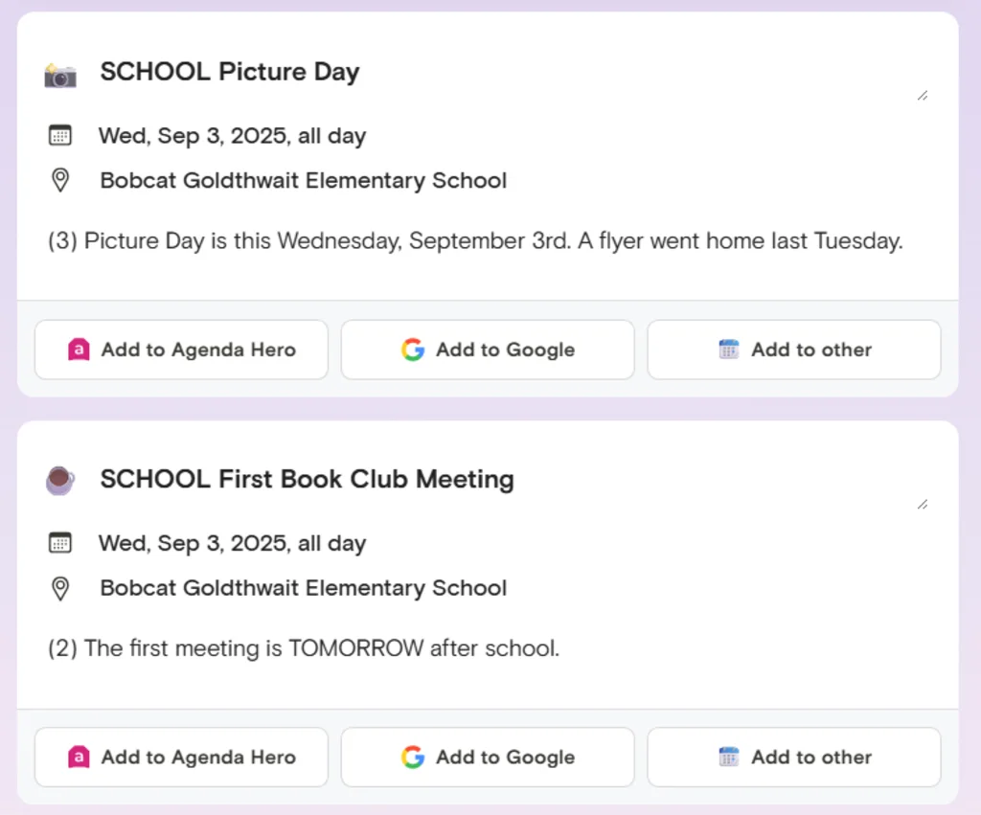Click Book Club location Bobcat Goldthwait Elementary School
Image resolution: width=981 pixels, height=815 pixels.
pos(304,588)
